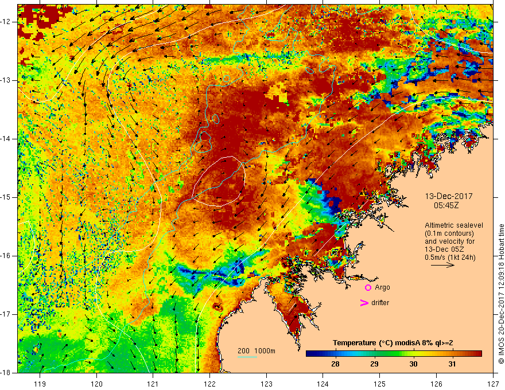Click the color bar label '30'

pos(413,364)
